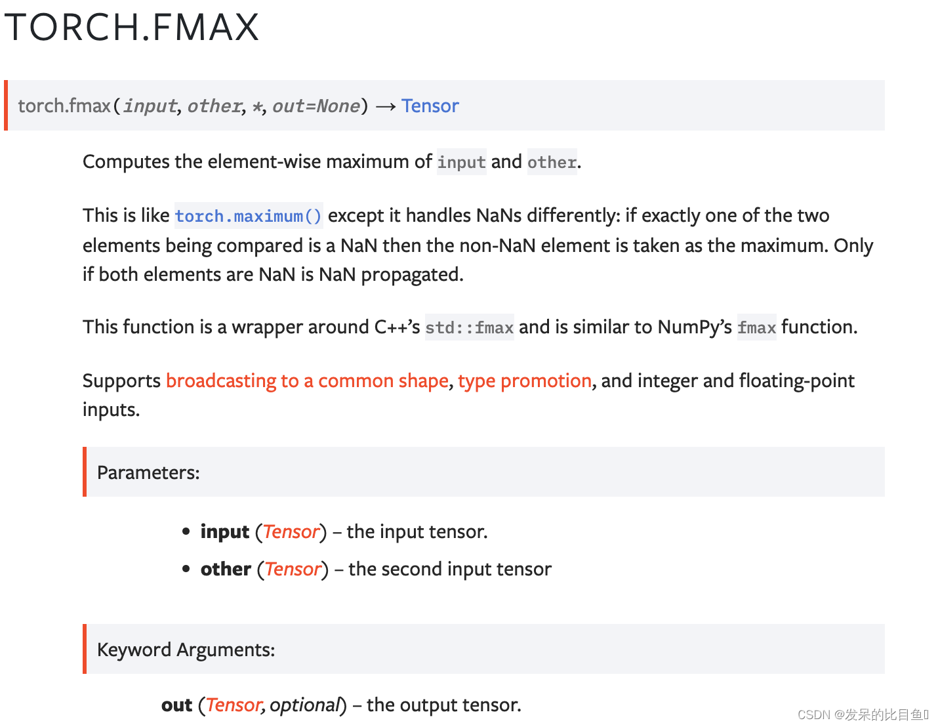This screenshot has width=938, height=727.
Task: Click the Tensor type link for other parameter
Action: pos(293,569)
